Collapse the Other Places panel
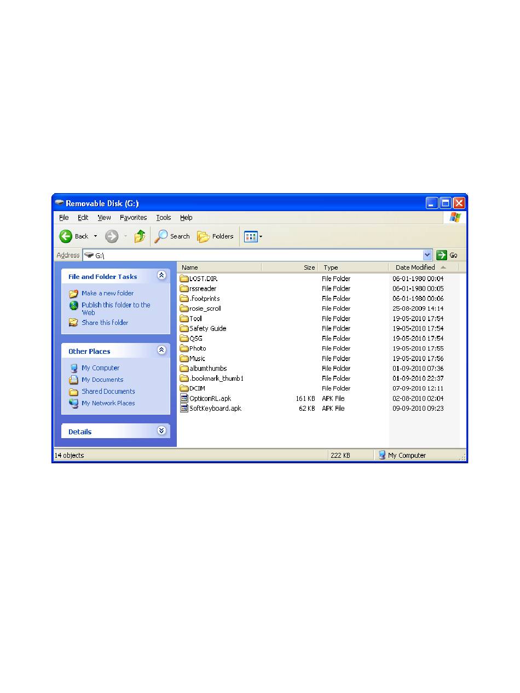This screenshot has width=520, height=693. click(x=161, y=350)
